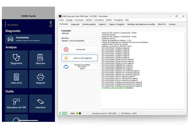
Task: Tap the Connexion card subtitle text
Action: 28,41
